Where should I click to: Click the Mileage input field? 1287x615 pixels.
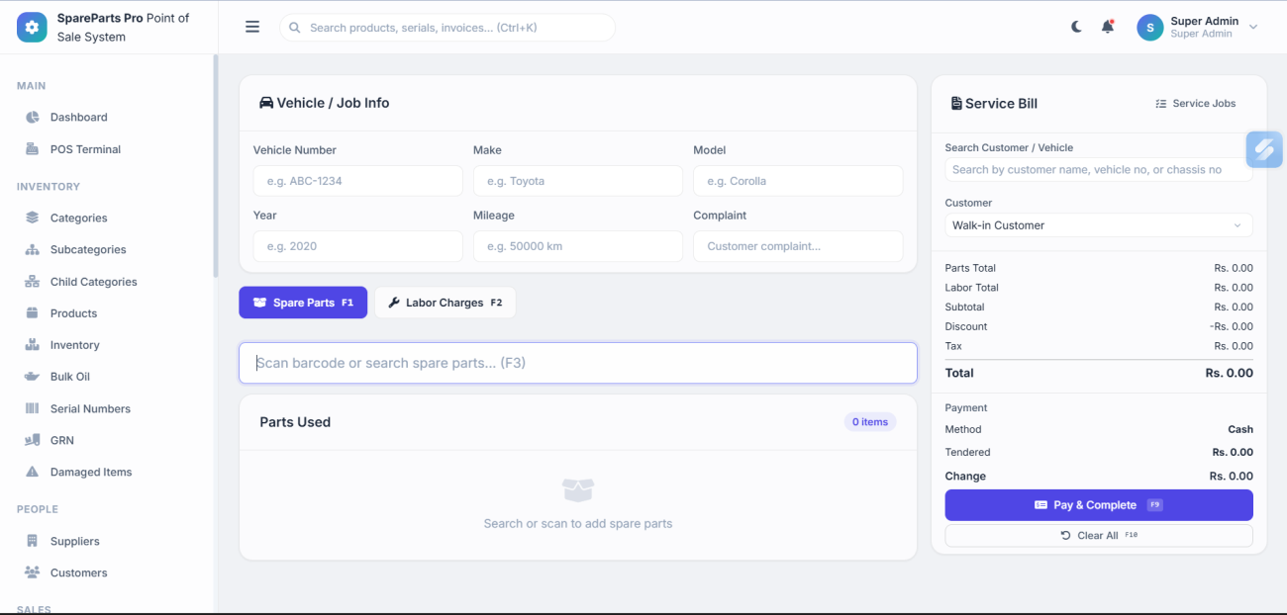point(578,246)
